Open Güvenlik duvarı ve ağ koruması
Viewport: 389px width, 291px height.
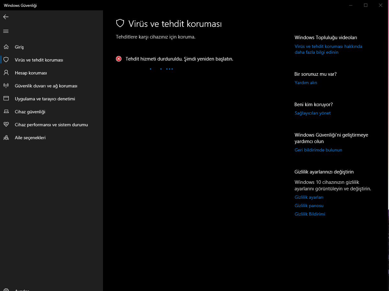click(x=51, y=86)
